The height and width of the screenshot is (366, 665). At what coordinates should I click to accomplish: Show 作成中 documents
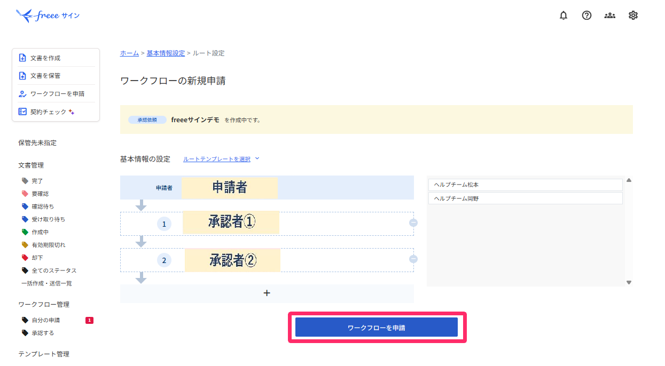[x=40, y=232]
